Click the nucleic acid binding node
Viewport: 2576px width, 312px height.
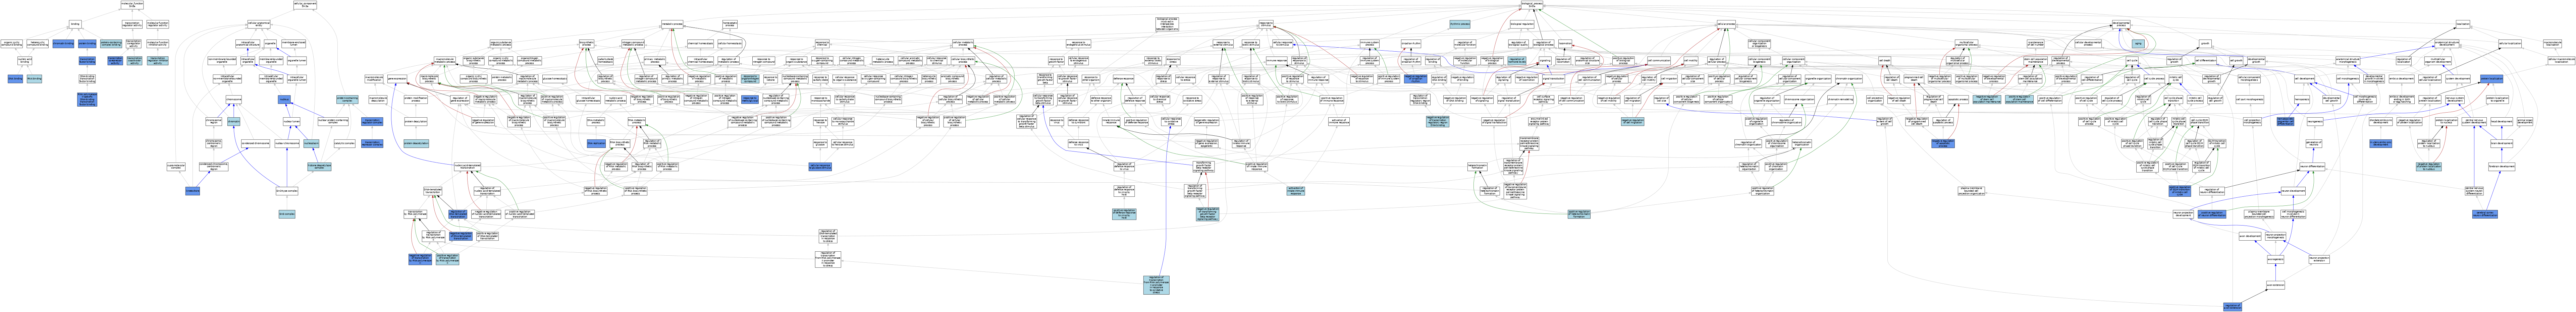tap(25, 61)
